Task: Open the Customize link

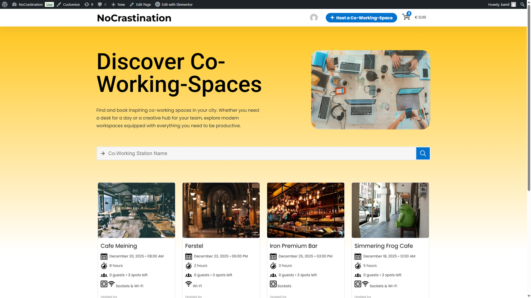Action: click(68, 4)
